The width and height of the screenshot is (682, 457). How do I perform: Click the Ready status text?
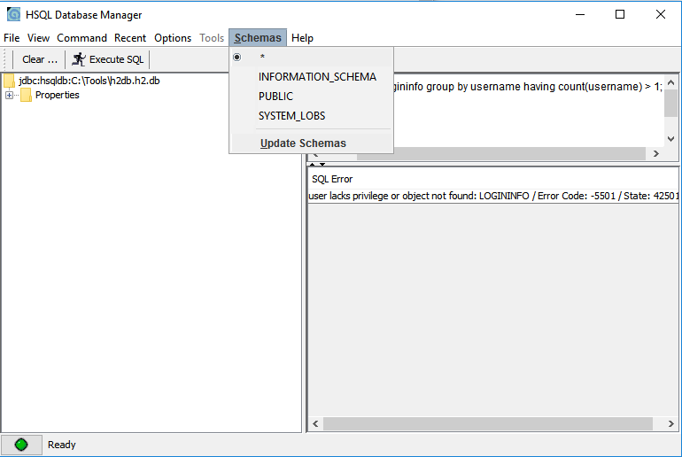[x=62, y=445]
